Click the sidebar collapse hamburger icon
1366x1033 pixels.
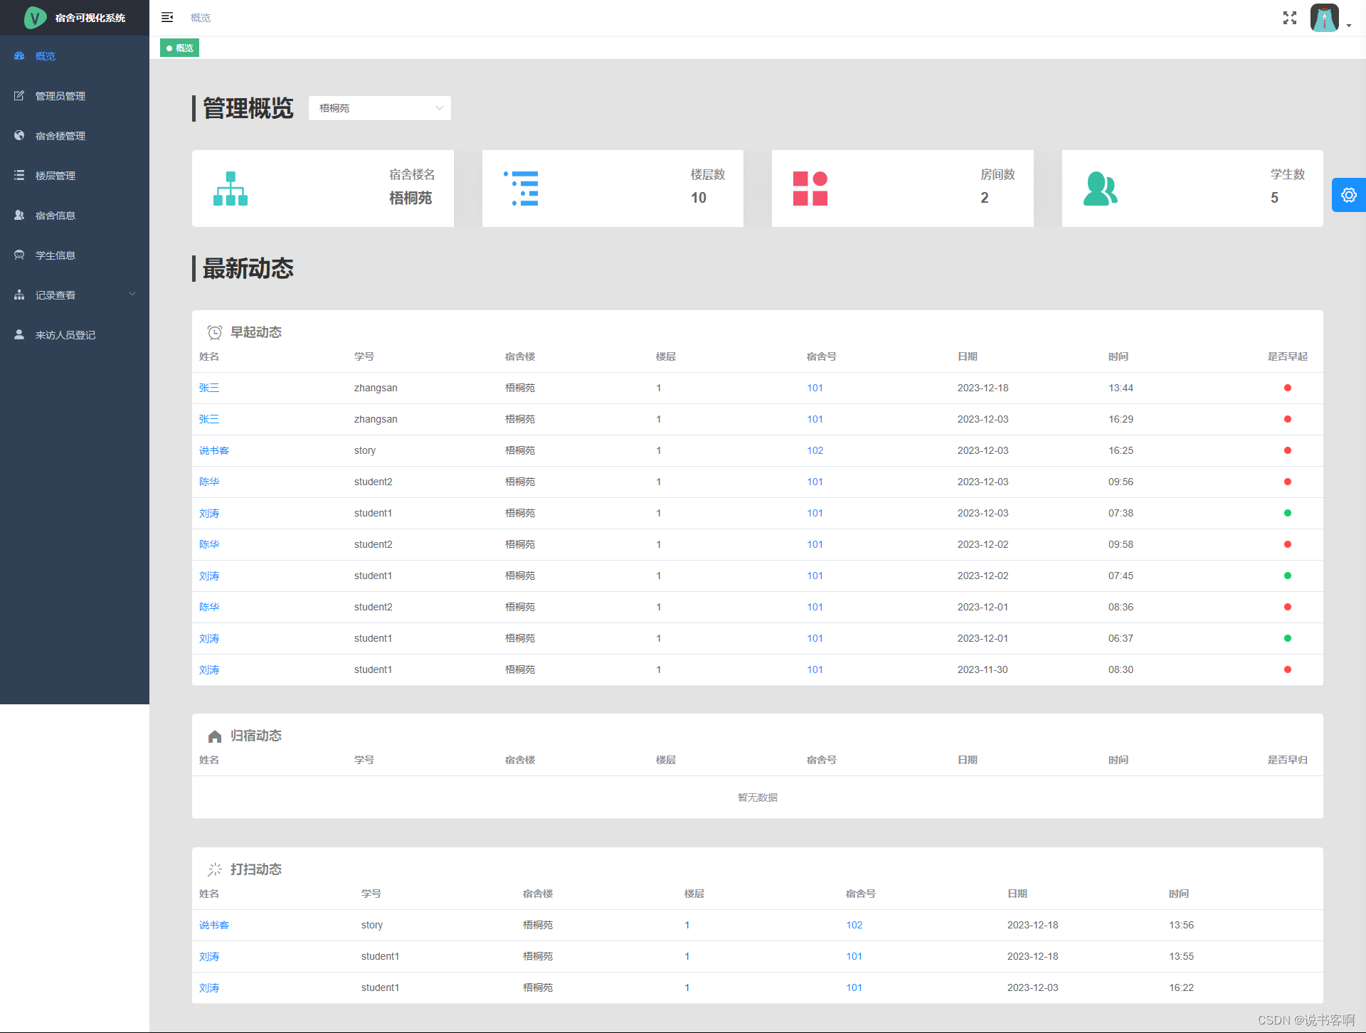(167, 17)
